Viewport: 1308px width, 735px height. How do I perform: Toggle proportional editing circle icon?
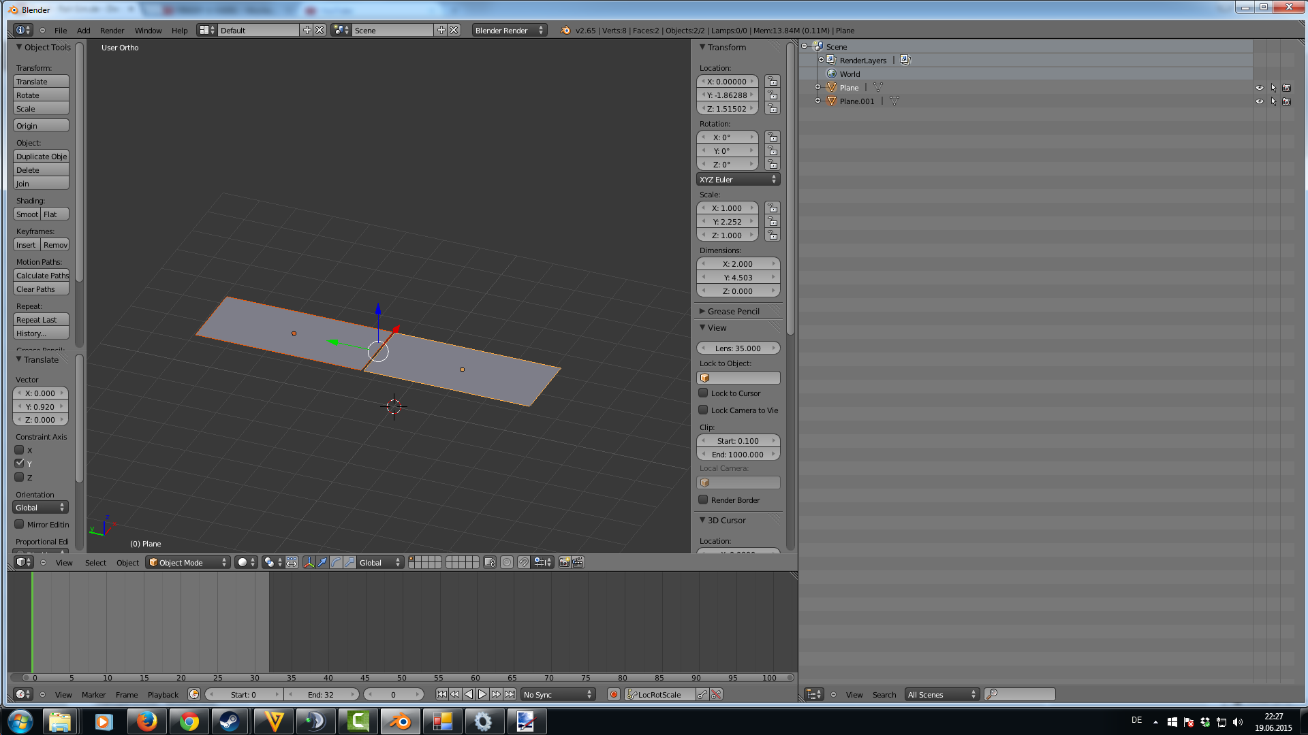click(x=506, y=562)
